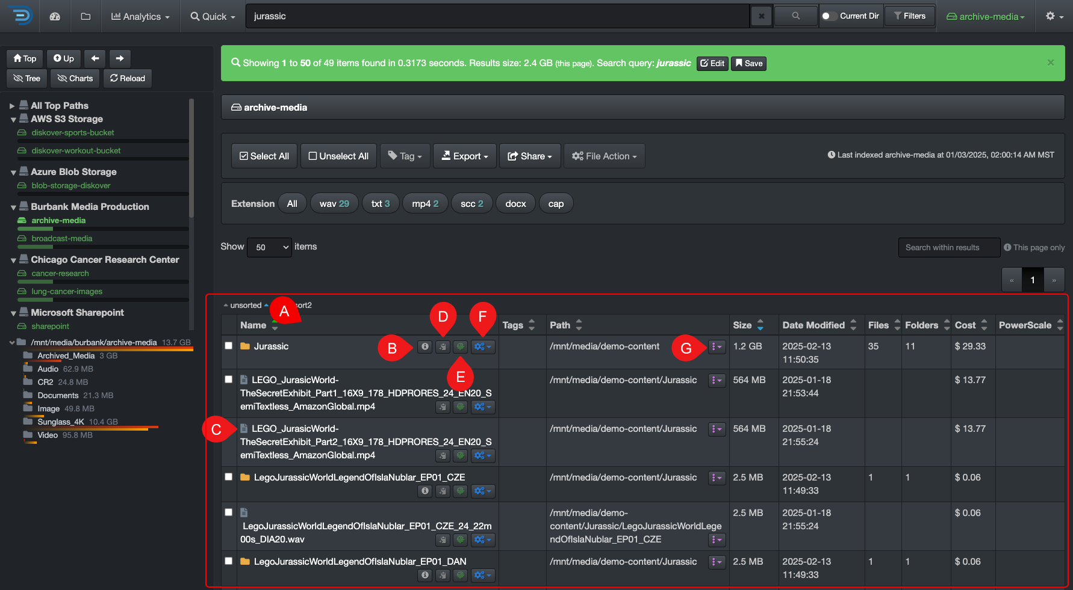The width and height of the screenshot is (1073, 590).
Task: Open the file browser folder icon
Action: coord(86,16)
